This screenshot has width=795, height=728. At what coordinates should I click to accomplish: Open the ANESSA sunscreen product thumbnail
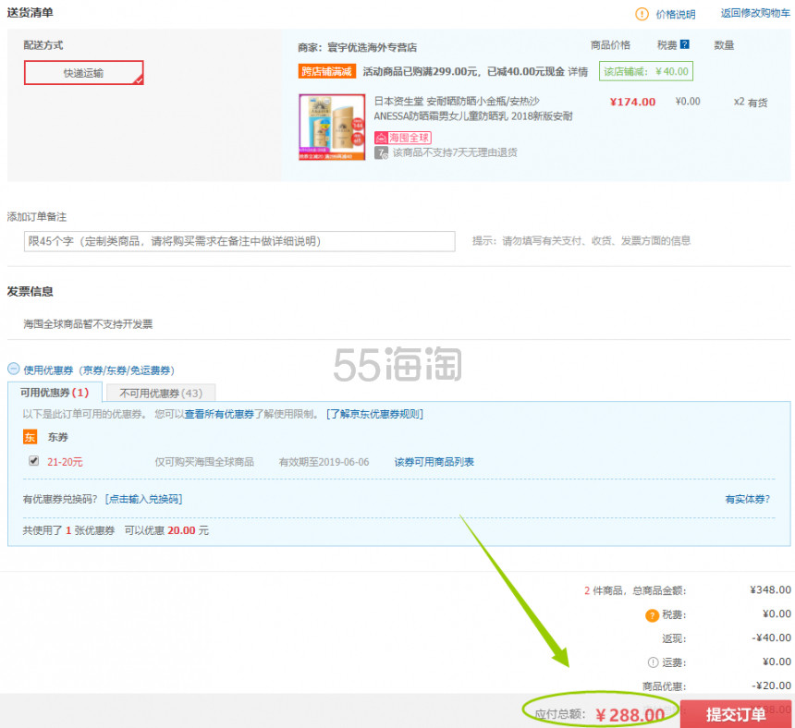[x=332, y=127]
